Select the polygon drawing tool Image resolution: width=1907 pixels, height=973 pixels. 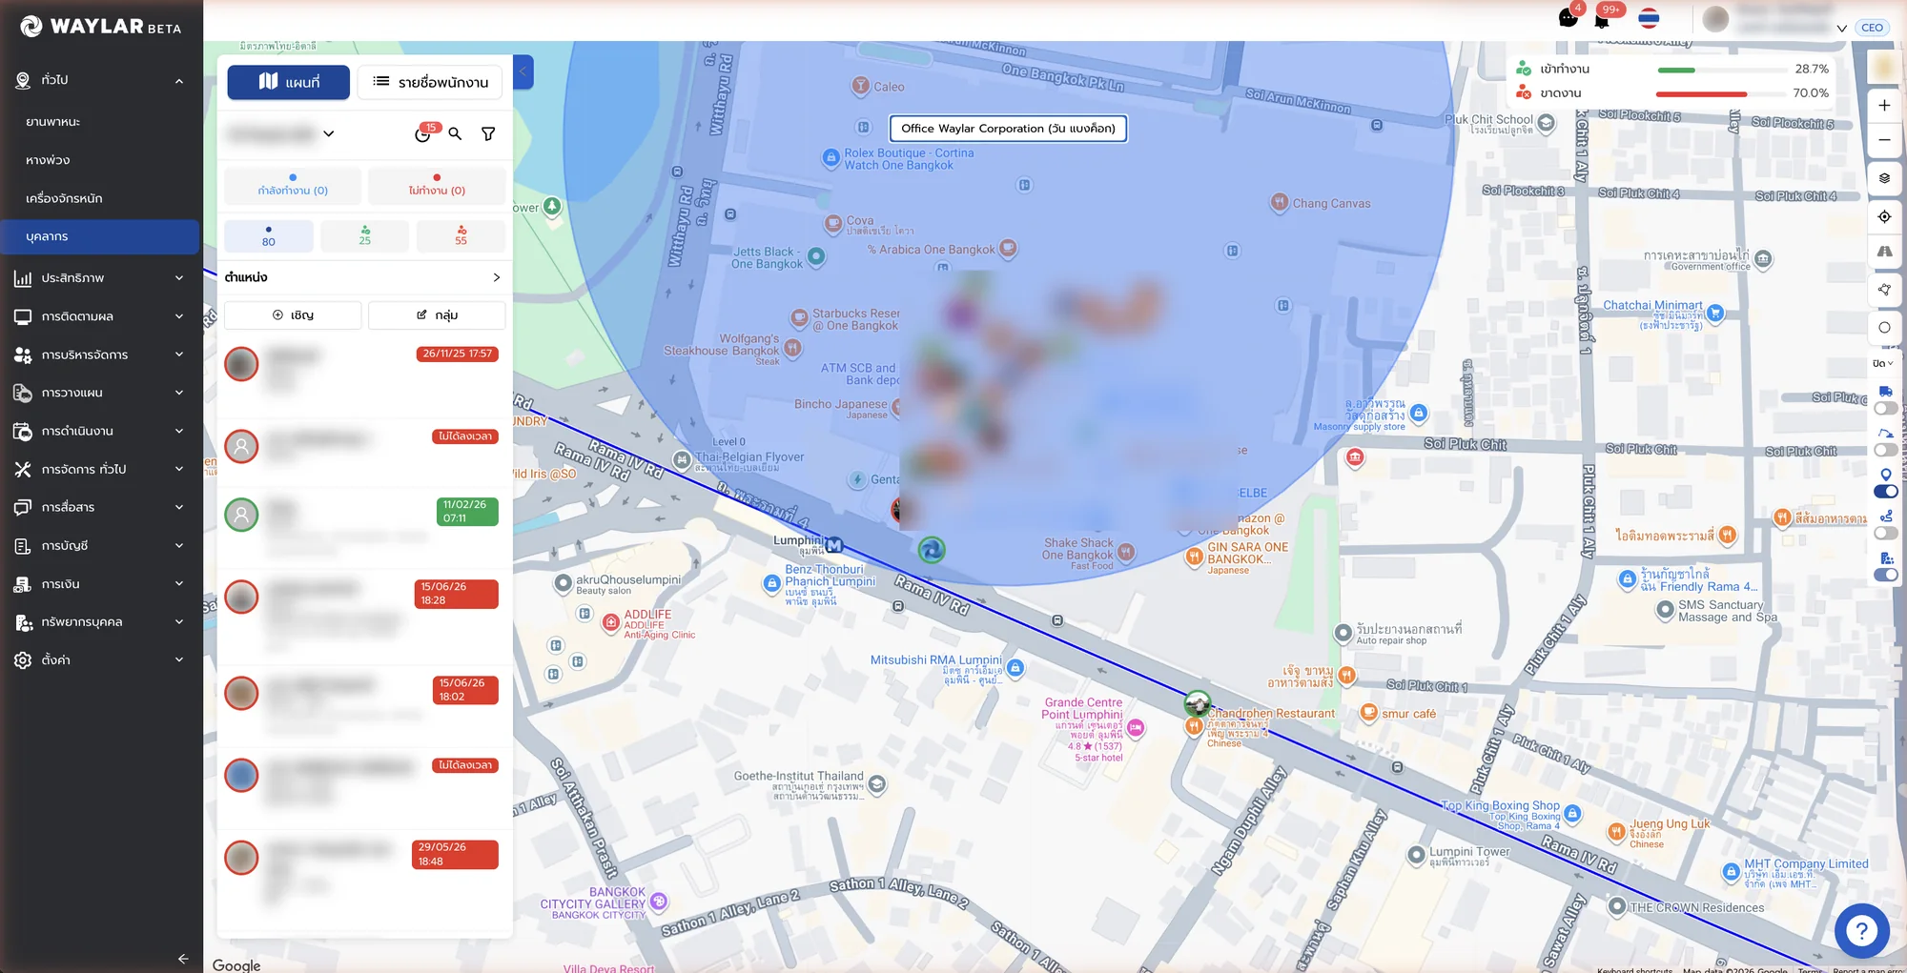point(1884,290)
